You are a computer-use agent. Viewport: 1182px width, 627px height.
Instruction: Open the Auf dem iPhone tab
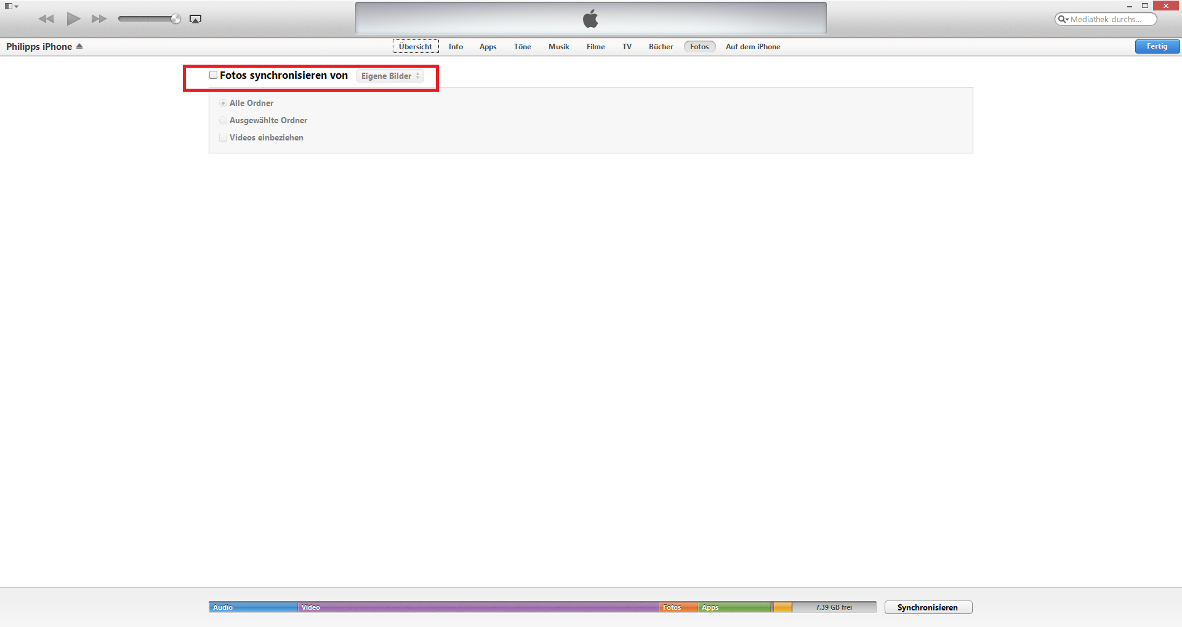[x=753, y=47]
